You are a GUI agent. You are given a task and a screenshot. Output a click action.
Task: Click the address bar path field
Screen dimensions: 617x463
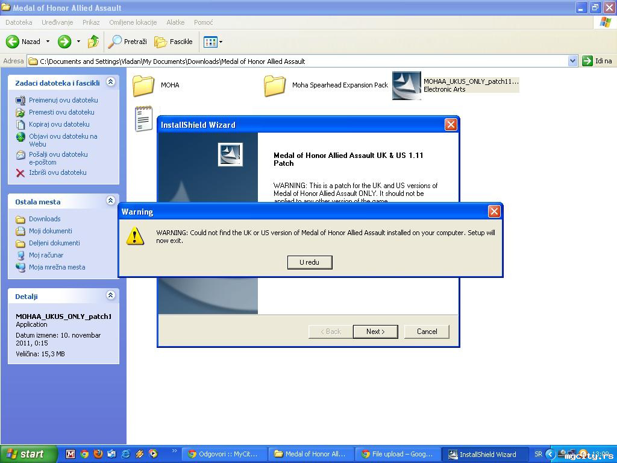click(298, 61)
